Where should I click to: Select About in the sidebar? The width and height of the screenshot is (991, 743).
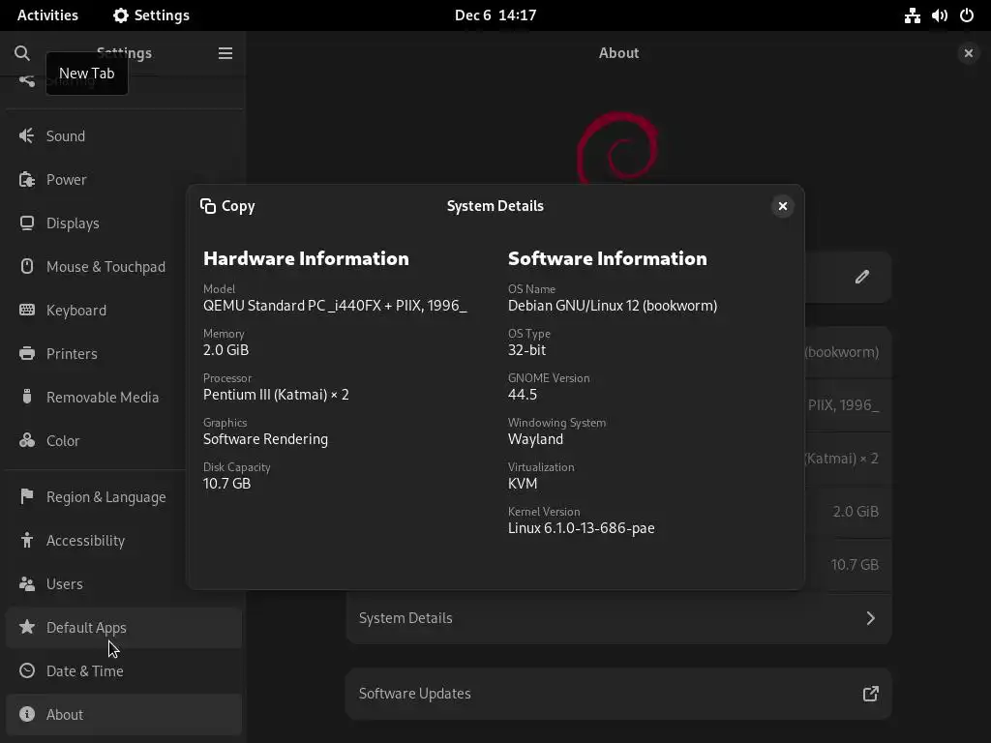click(124, 714)
